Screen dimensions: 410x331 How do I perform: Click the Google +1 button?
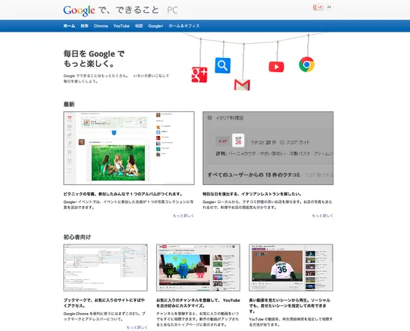click(318, 8)
